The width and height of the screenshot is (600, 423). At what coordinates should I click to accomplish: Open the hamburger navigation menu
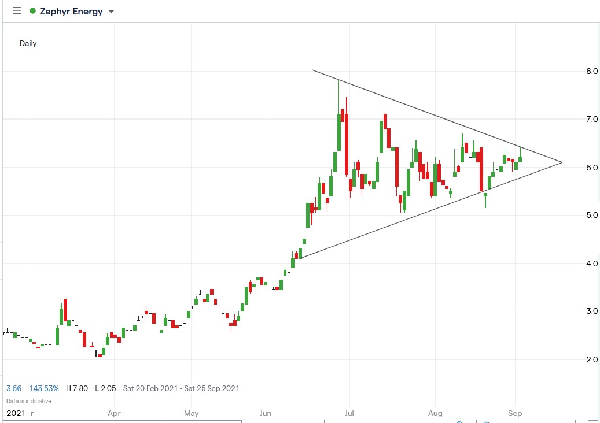click(x=16, y=10)
